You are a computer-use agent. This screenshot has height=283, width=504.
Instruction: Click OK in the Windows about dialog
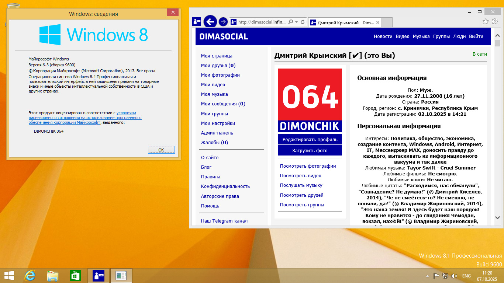click(161, 150)
